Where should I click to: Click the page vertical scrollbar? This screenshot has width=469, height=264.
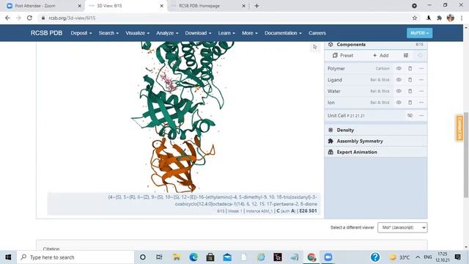point(466,155)
